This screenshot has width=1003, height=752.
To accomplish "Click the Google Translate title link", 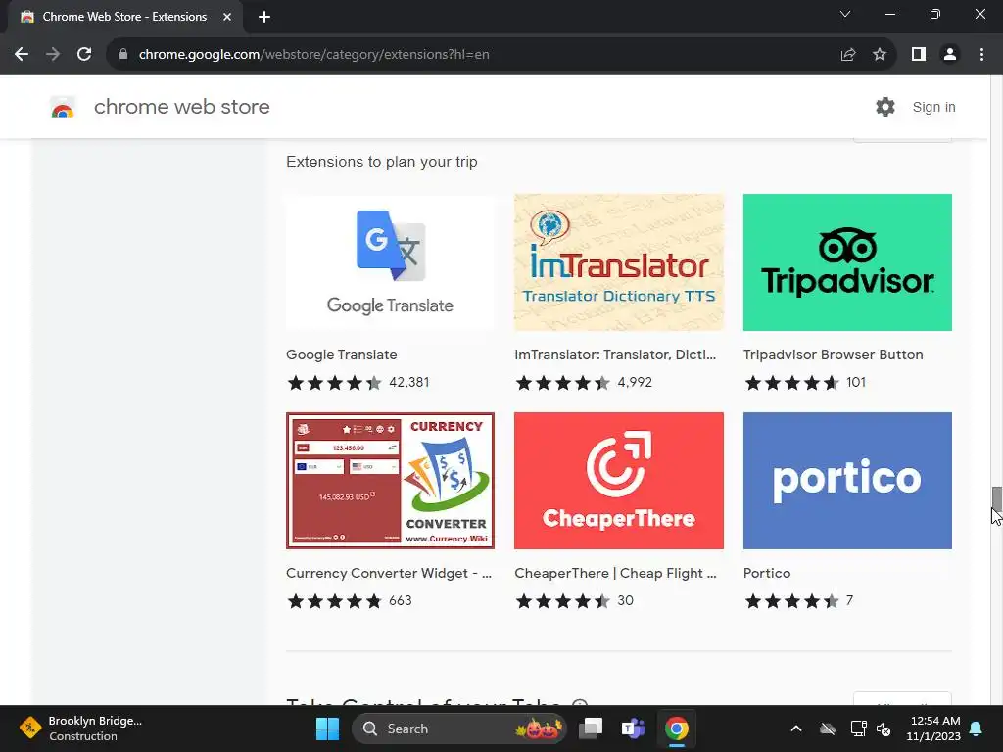I will (x=342, y=354).
